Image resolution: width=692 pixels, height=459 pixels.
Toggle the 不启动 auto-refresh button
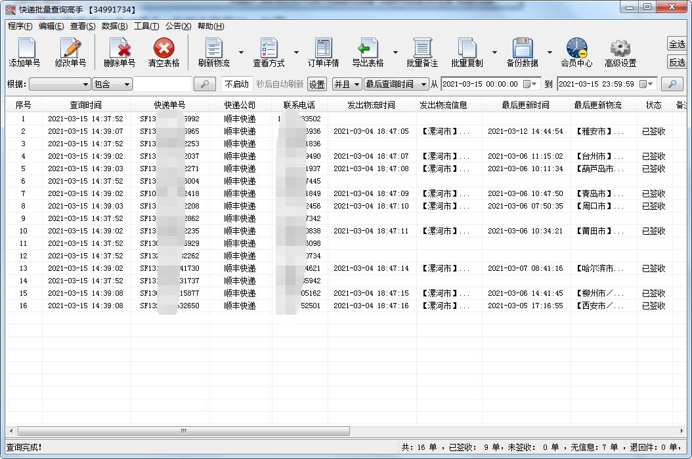click(x=236, y=84)
